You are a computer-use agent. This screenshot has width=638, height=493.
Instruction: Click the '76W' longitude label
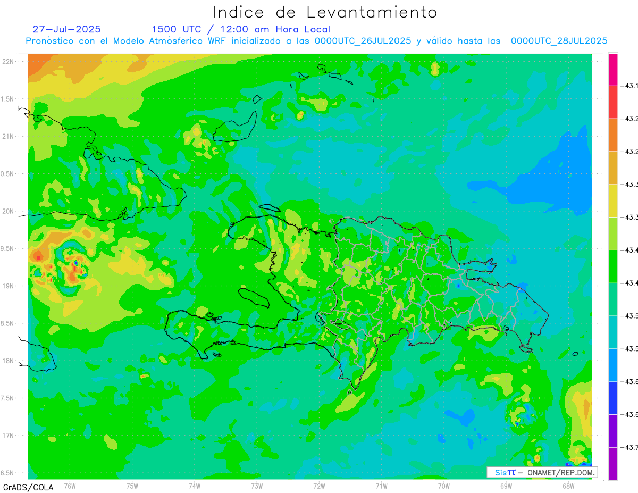click(x=70, y=486)
